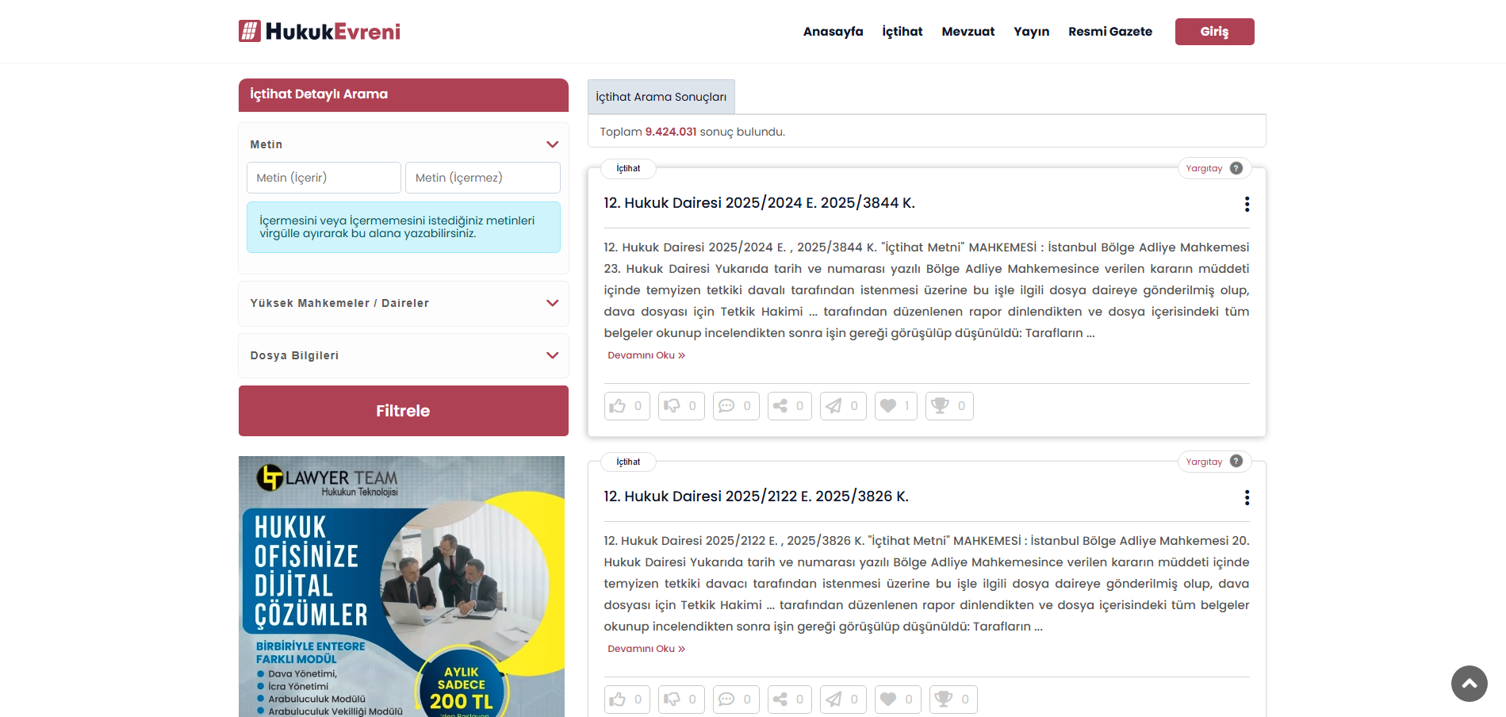
Task: Open comments on the first result
Action: click(726, 406)
